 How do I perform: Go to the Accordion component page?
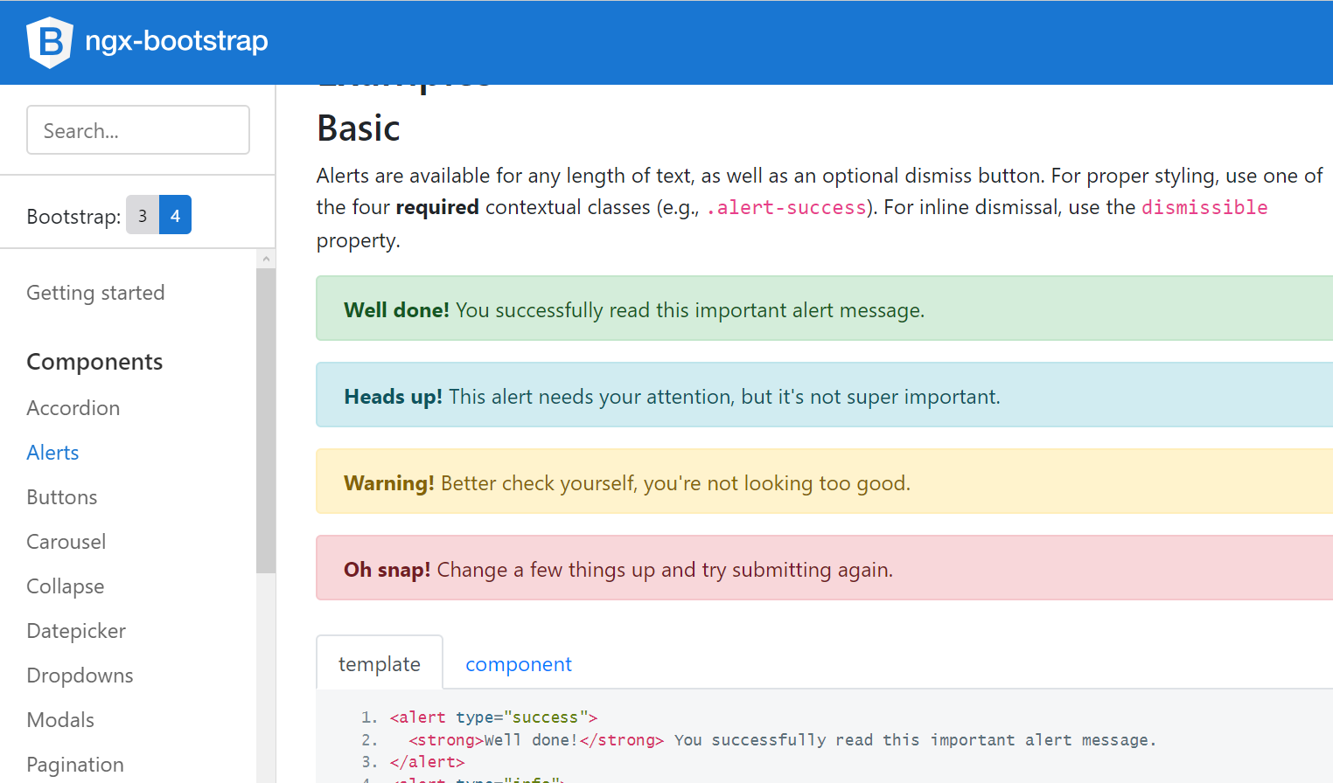point(73,408)
